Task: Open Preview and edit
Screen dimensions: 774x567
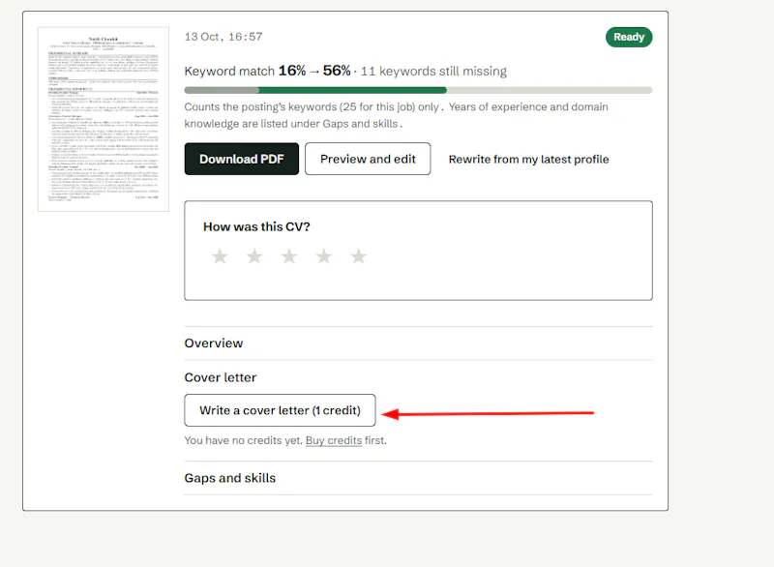Action: point(368,159)
